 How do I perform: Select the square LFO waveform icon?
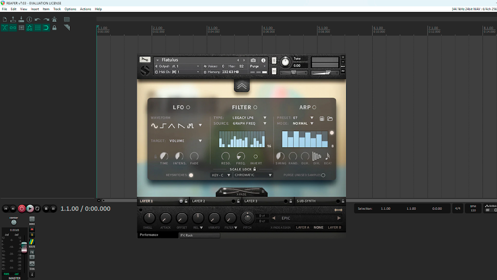(163, 126)
